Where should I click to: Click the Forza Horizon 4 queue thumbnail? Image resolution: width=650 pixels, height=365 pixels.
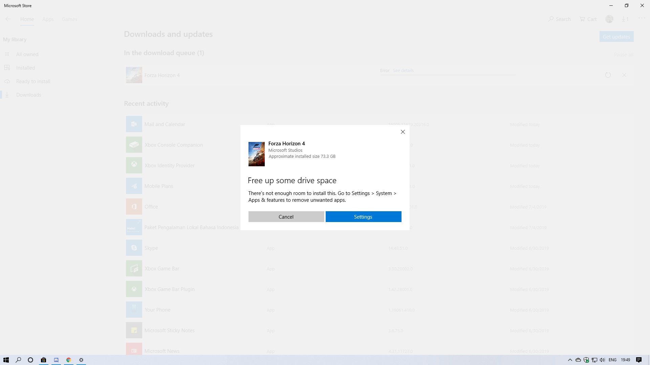(x=134, y=75)
